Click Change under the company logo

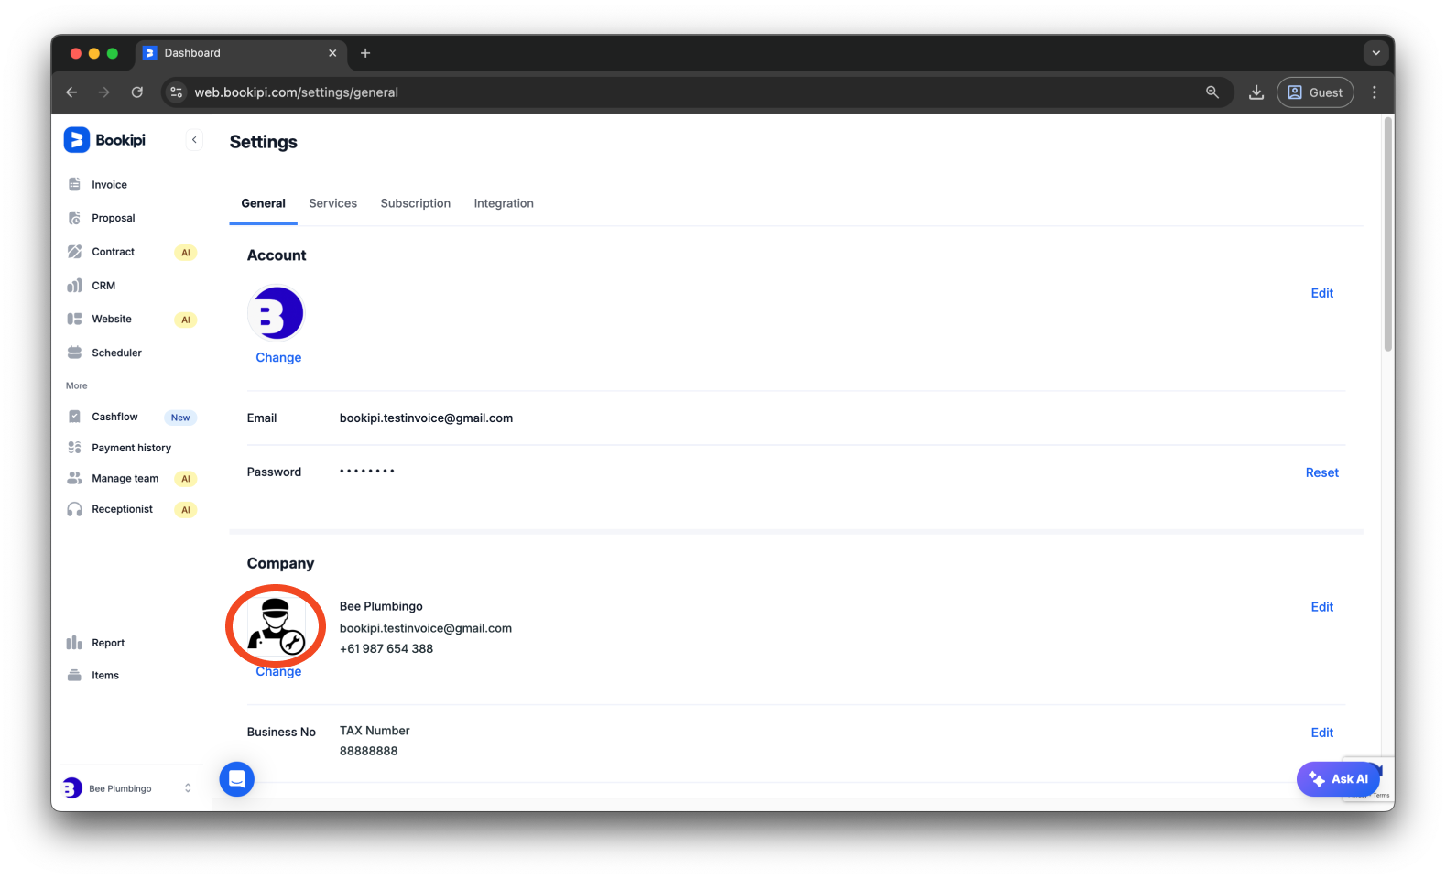pos(278,672)
